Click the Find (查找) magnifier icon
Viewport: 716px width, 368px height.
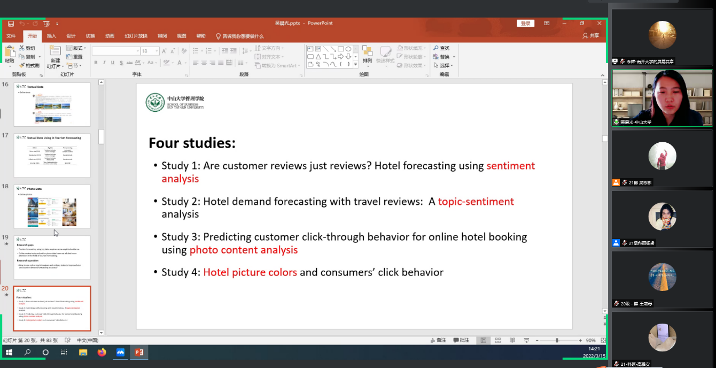(x=436, y=48)
